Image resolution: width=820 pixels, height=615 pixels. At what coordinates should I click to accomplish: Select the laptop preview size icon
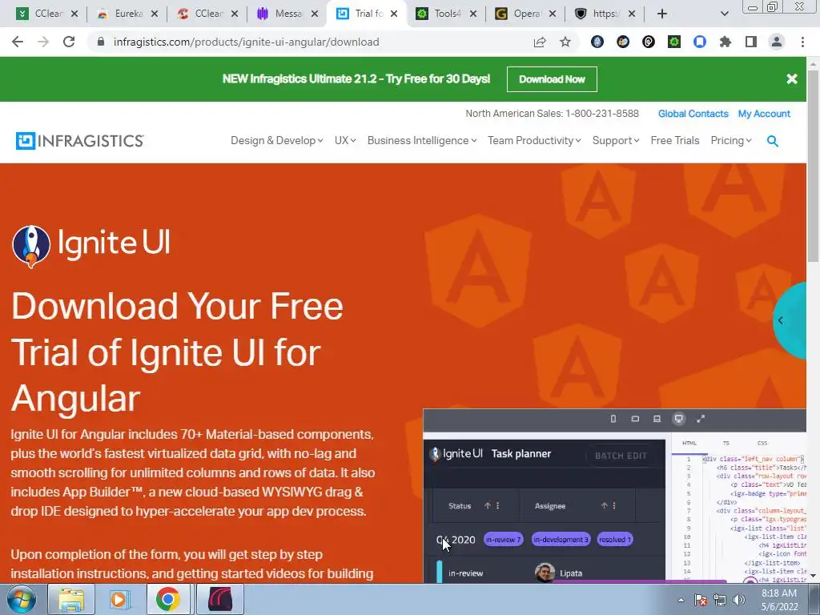pyautogui.click(x=657, y=419)
